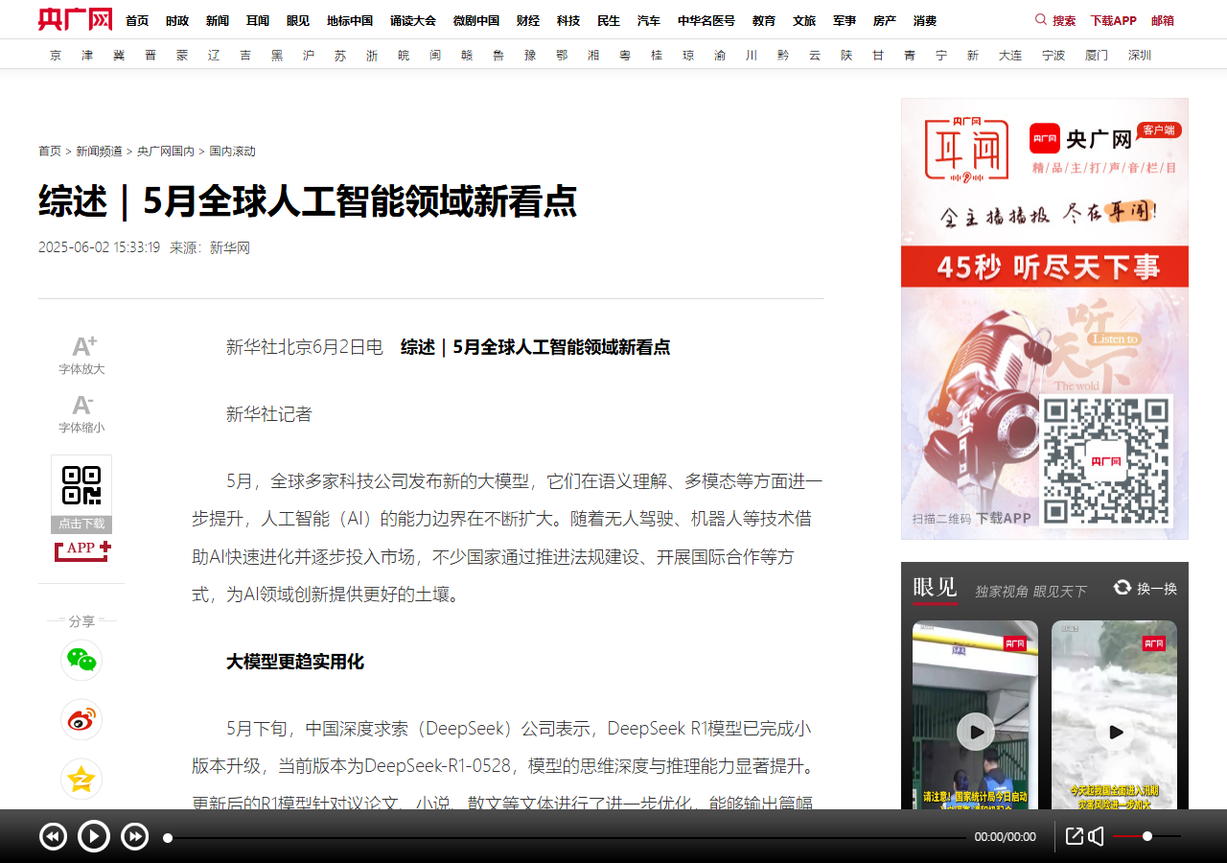Open 耳闻 navigation item

click(258, 20)
